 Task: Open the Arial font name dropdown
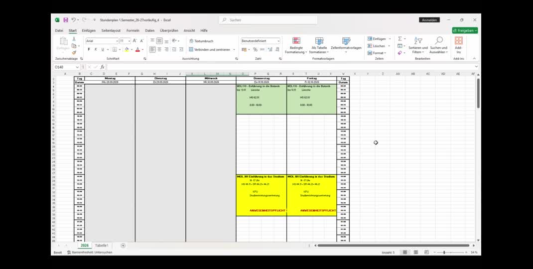pos(117,41)
